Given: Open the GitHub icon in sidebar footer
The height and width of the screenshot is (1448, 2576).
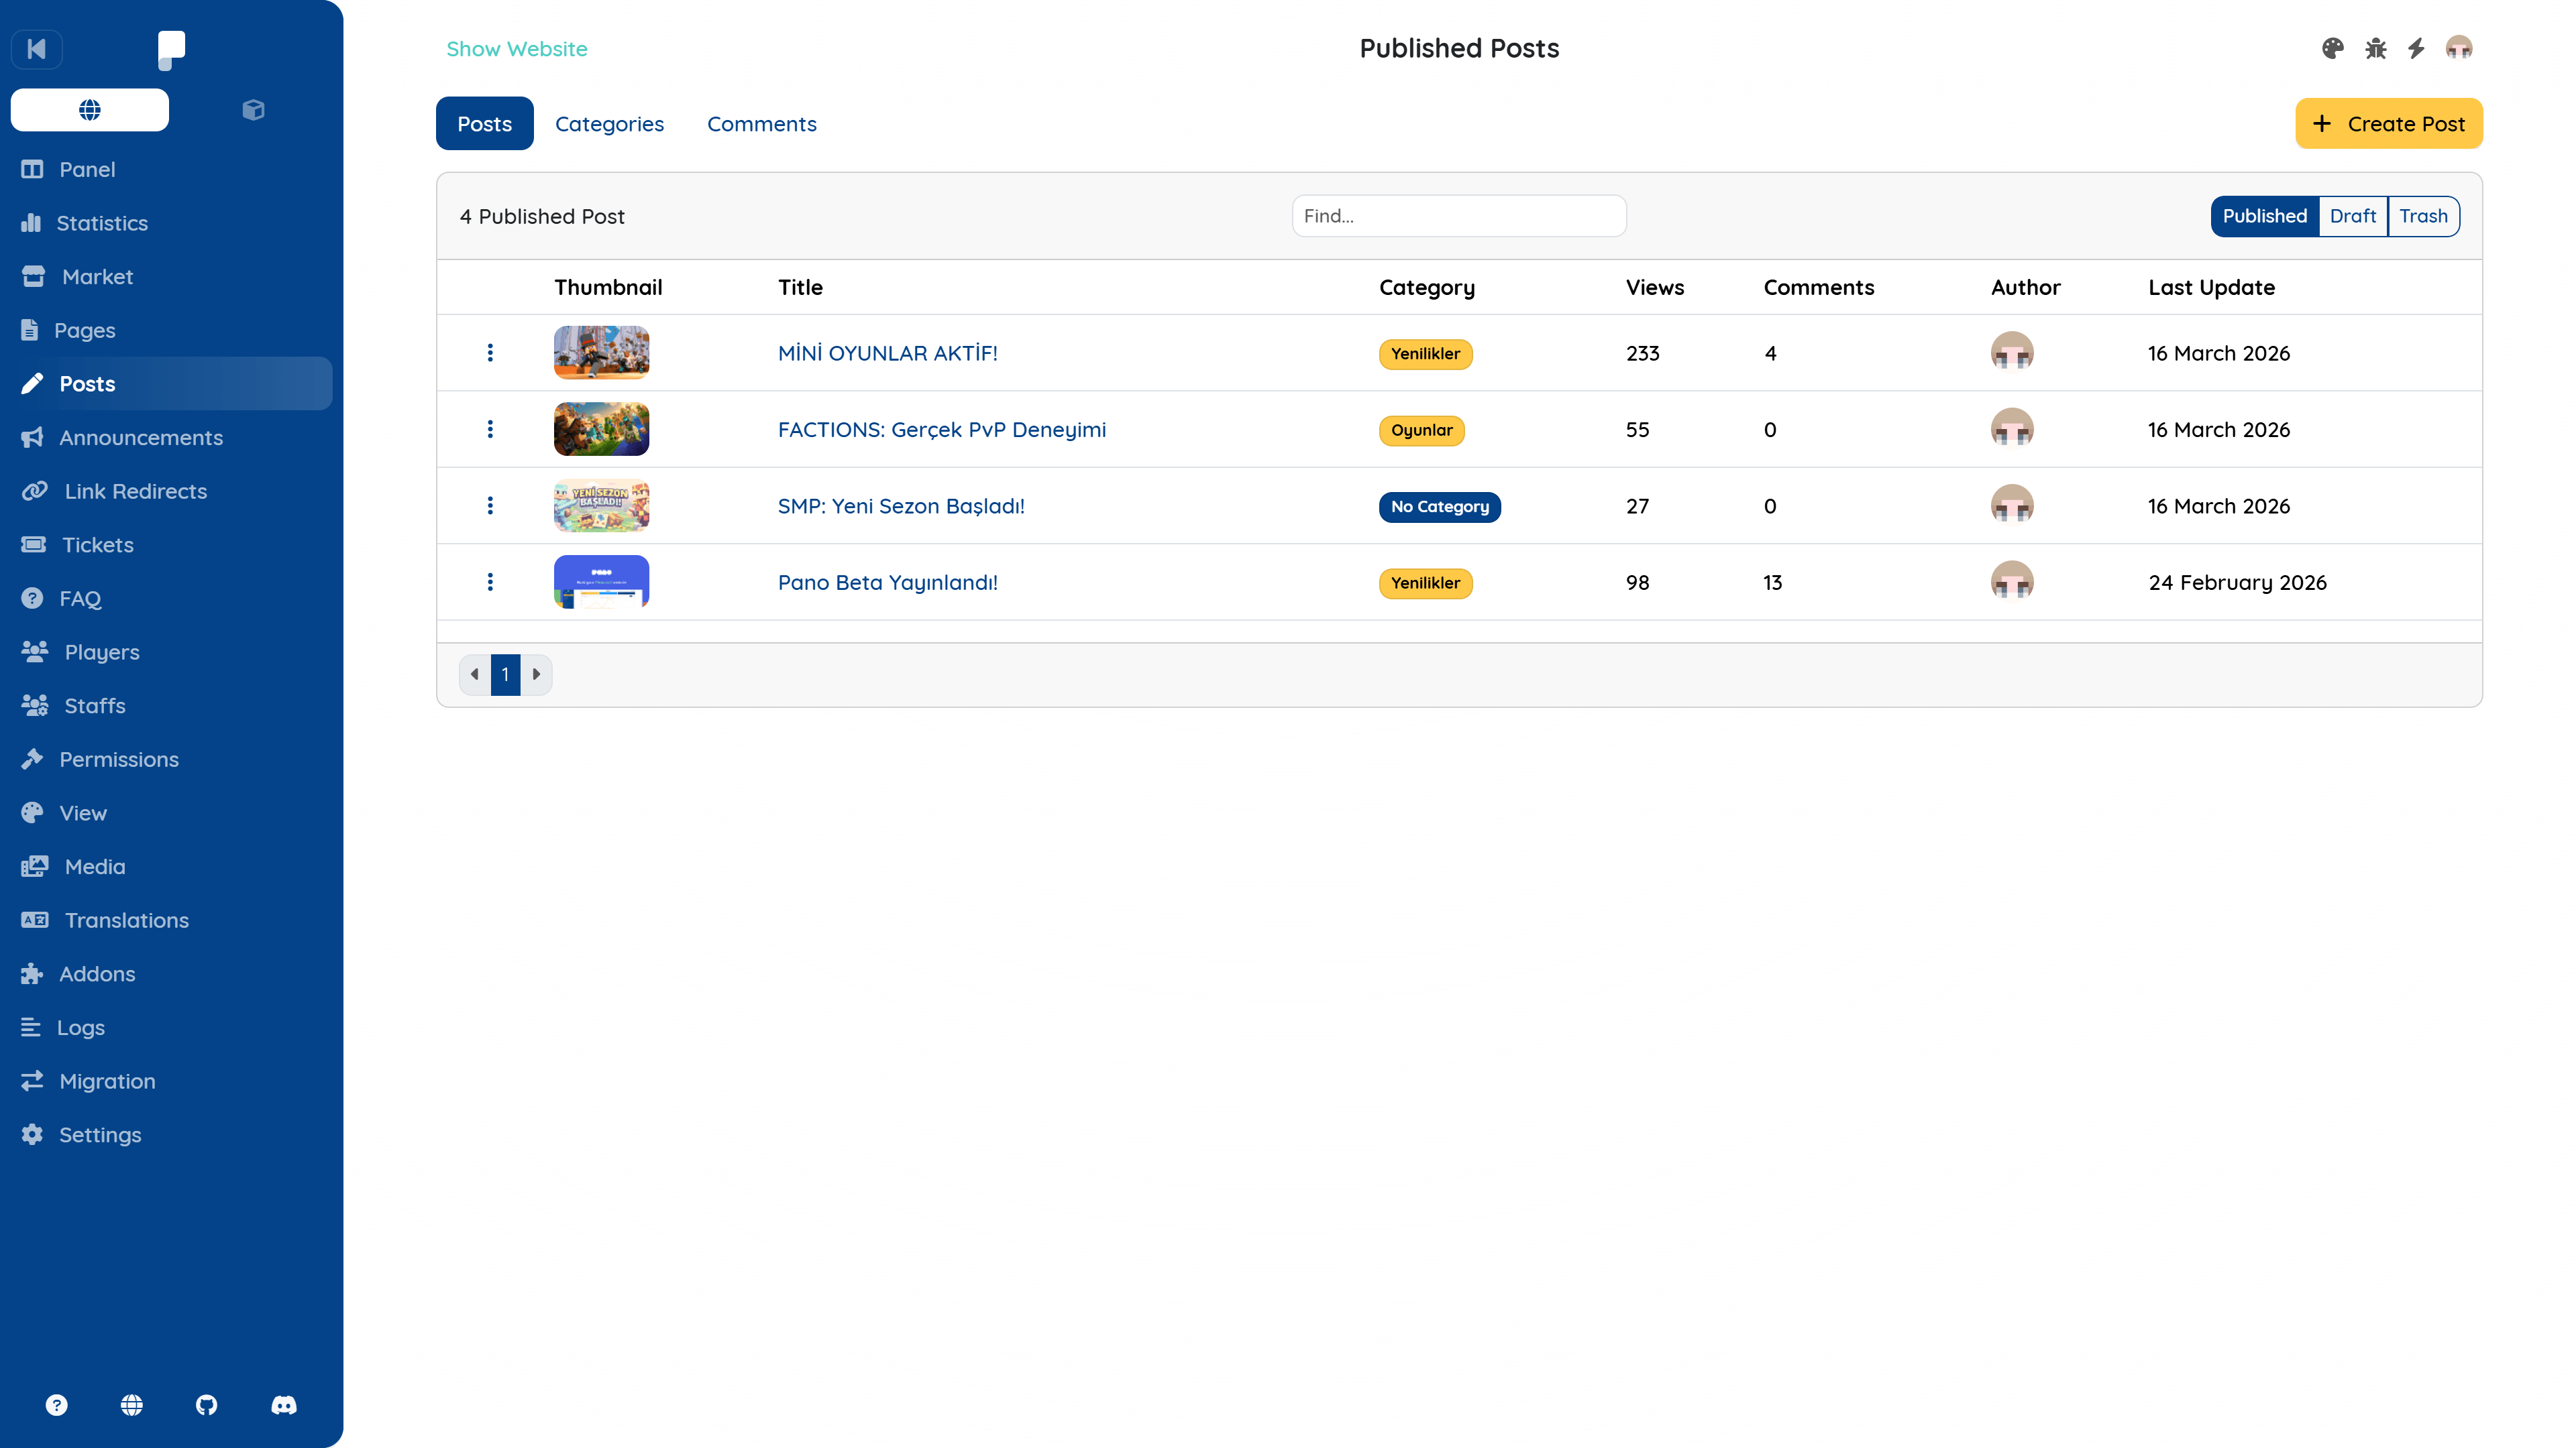Looking at the screenshot, I should click(x=206, y=1405).
